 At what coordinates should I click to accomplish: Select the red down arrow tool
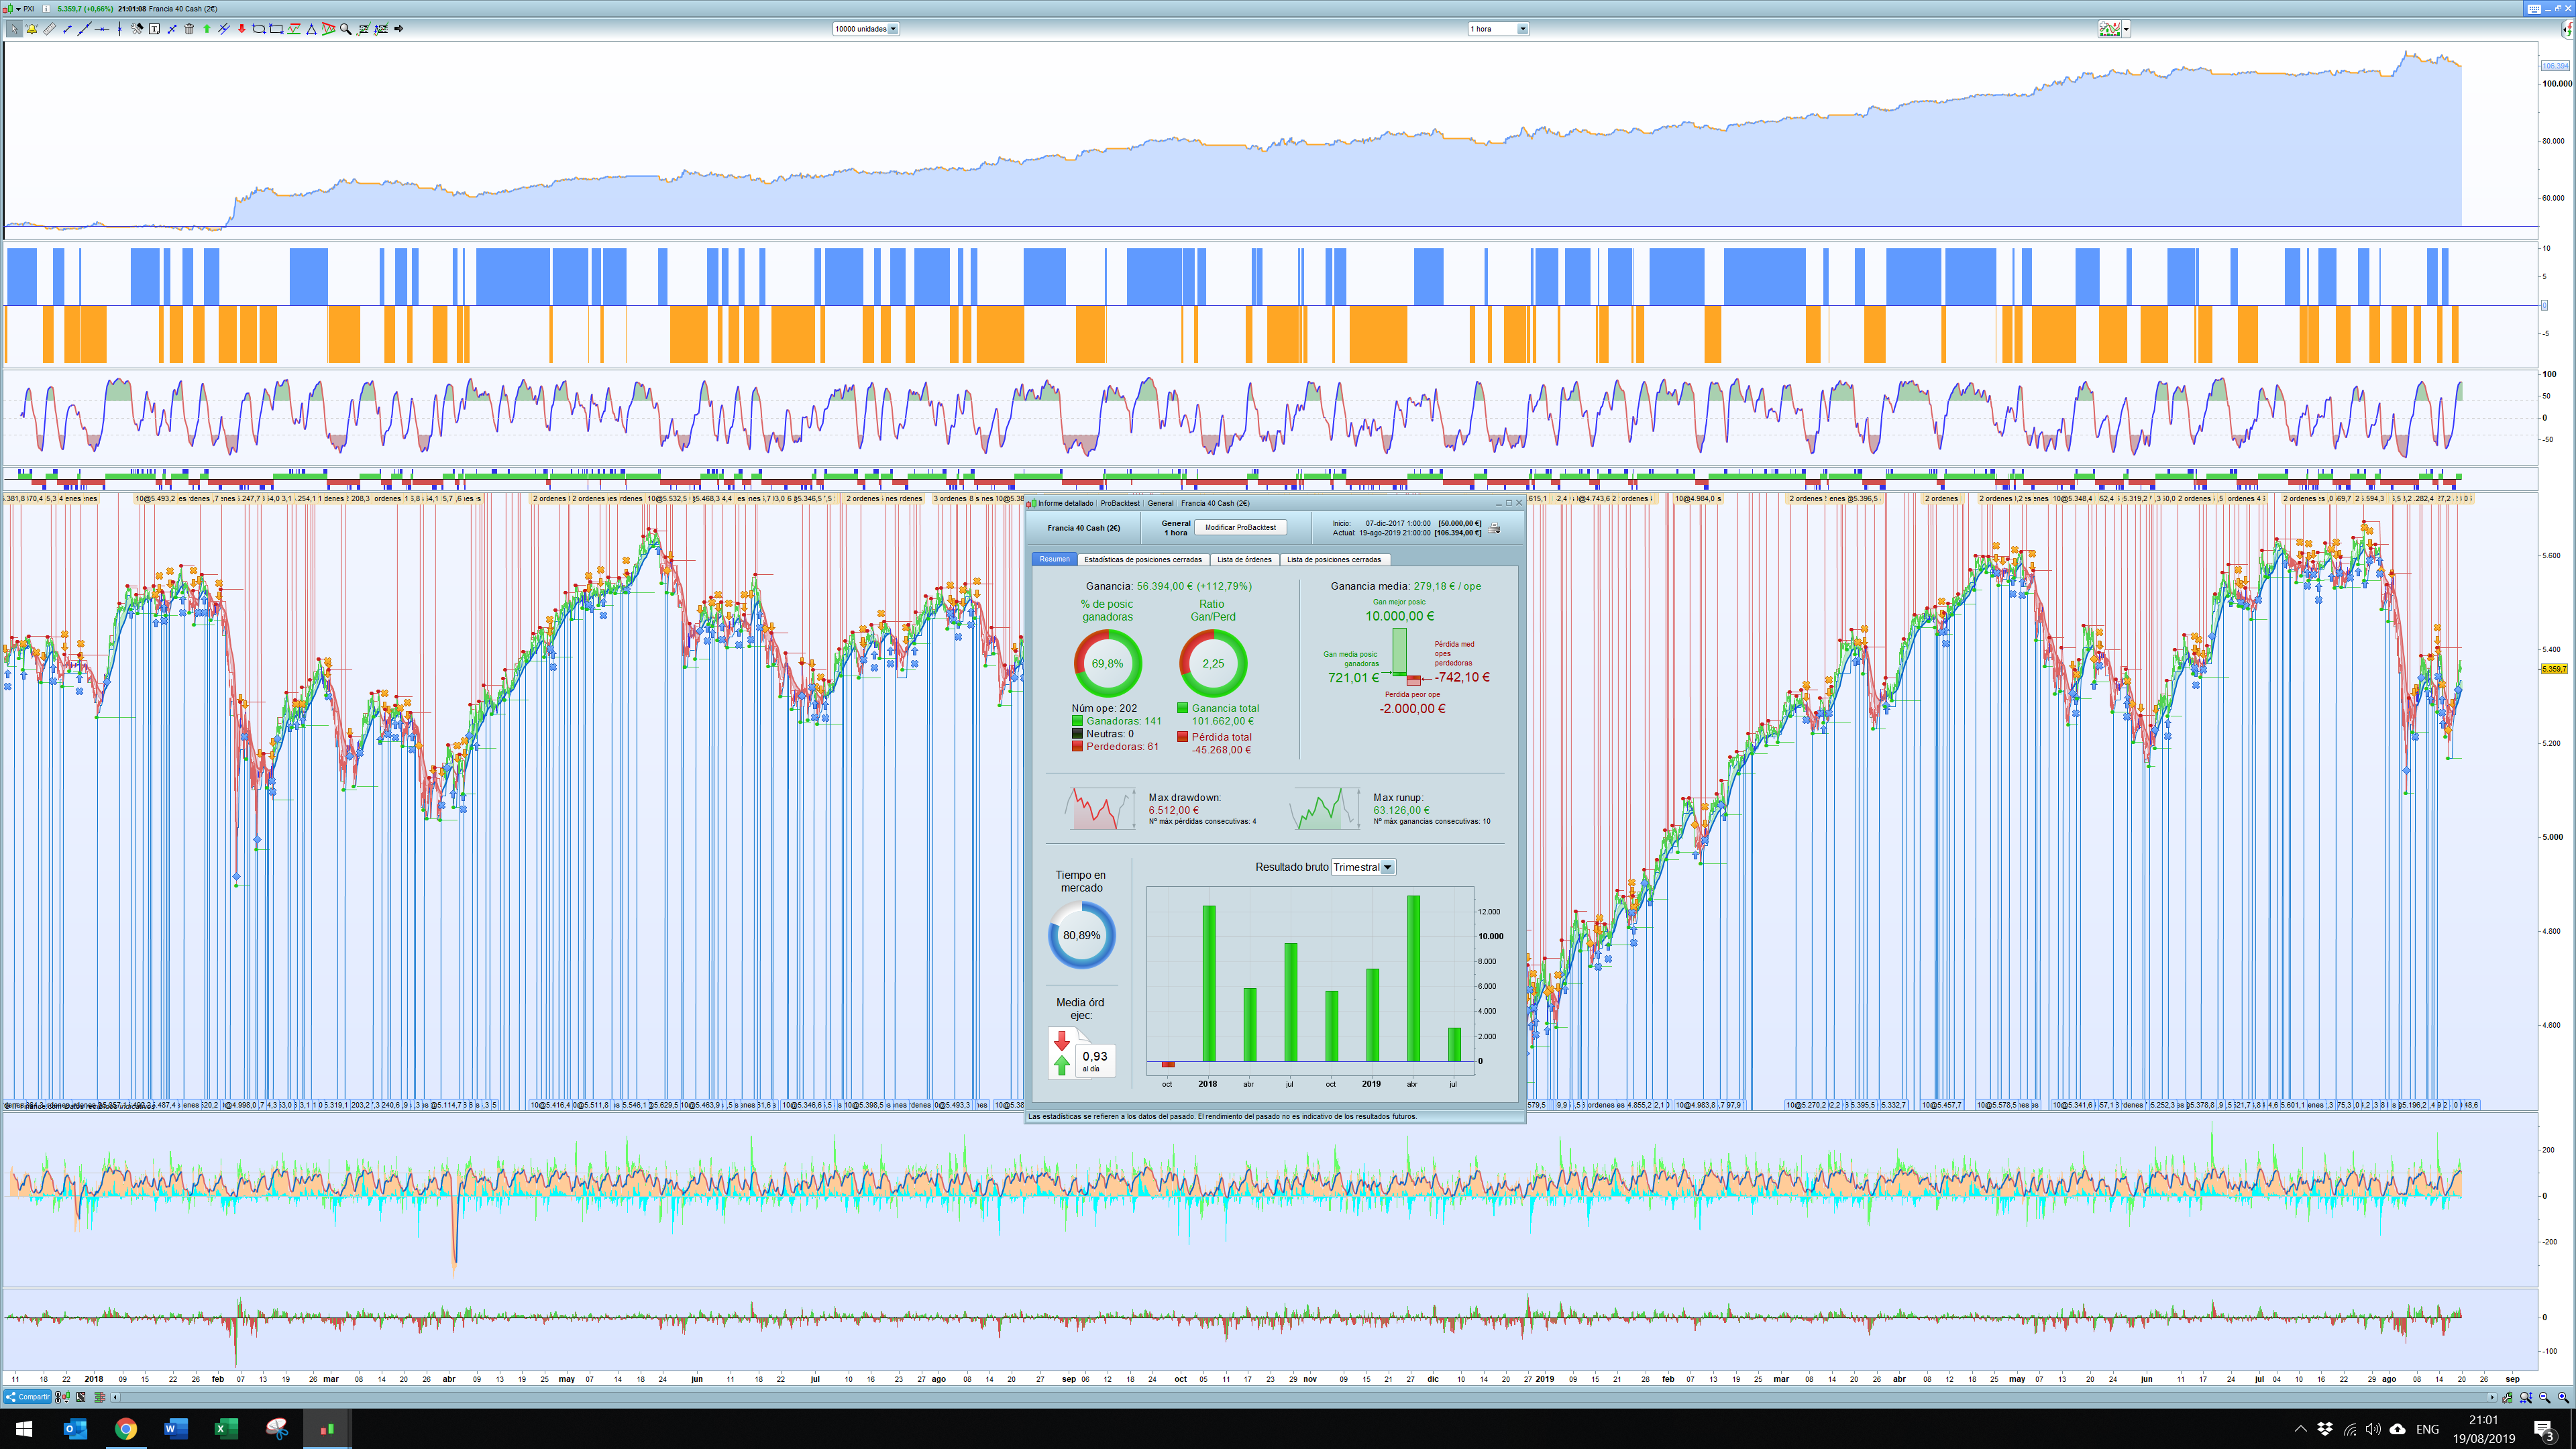242,29
